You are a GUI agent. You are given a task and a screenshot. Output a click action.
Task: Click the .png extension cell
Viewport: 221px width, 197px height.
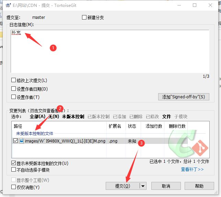pyautogui.click(x=113, y=141)
